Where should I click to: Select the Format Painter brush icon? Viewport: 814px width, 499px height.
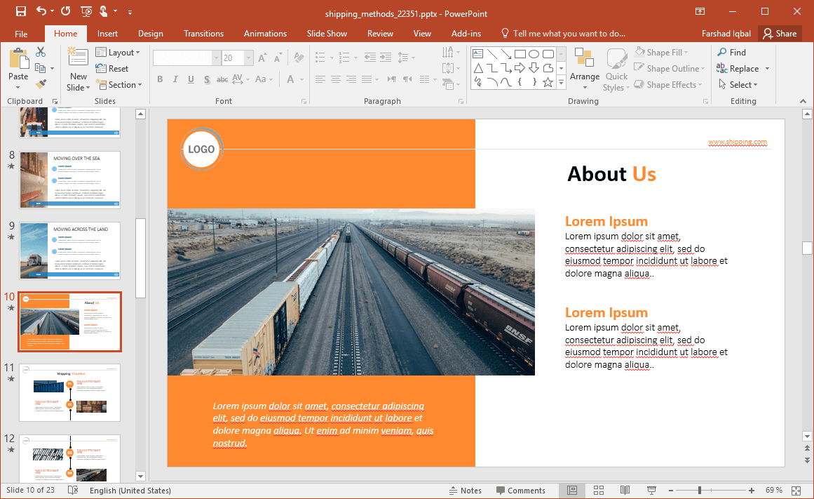(41, 84)
